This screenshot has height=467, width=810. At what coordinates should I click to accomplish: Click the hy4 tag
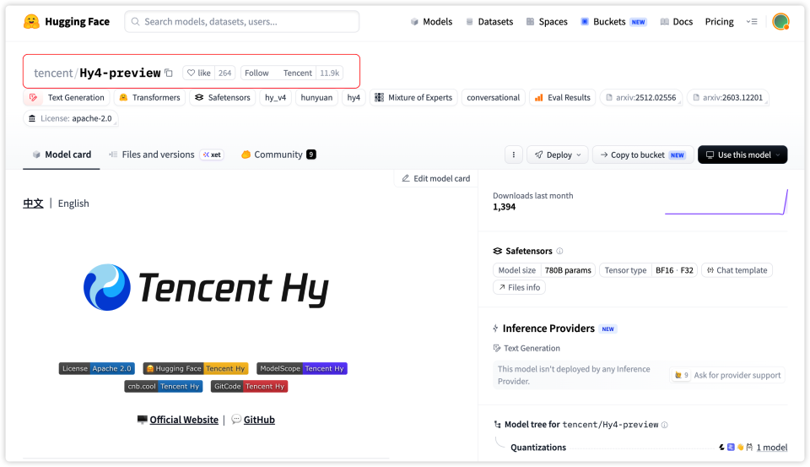coord(354,97)
